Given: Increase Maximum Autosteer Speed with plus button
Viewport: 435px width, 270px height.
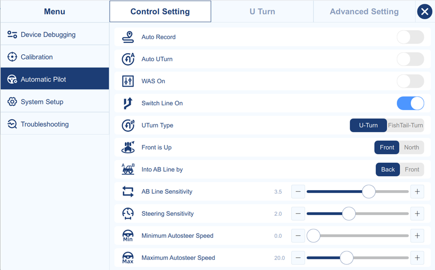Looking at the screenshot, I should pos(417,258).
